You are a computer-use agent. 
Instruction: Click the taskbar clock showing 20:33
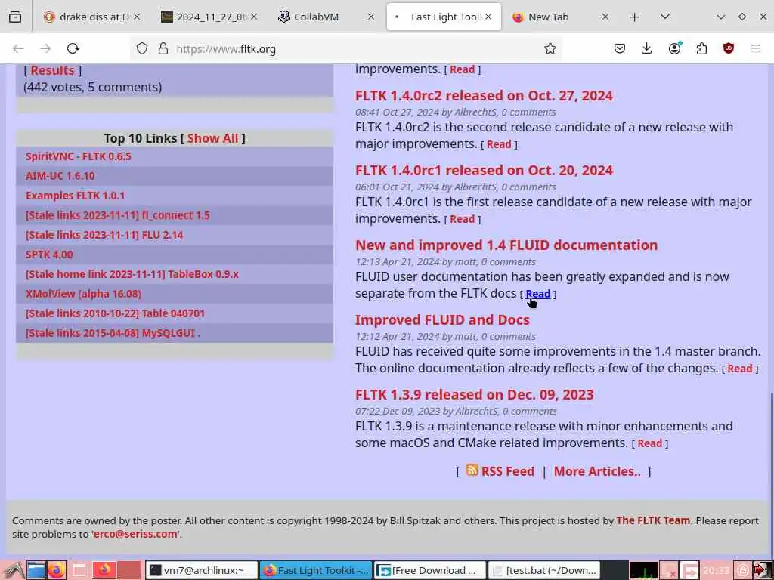[x=716, y=571]
